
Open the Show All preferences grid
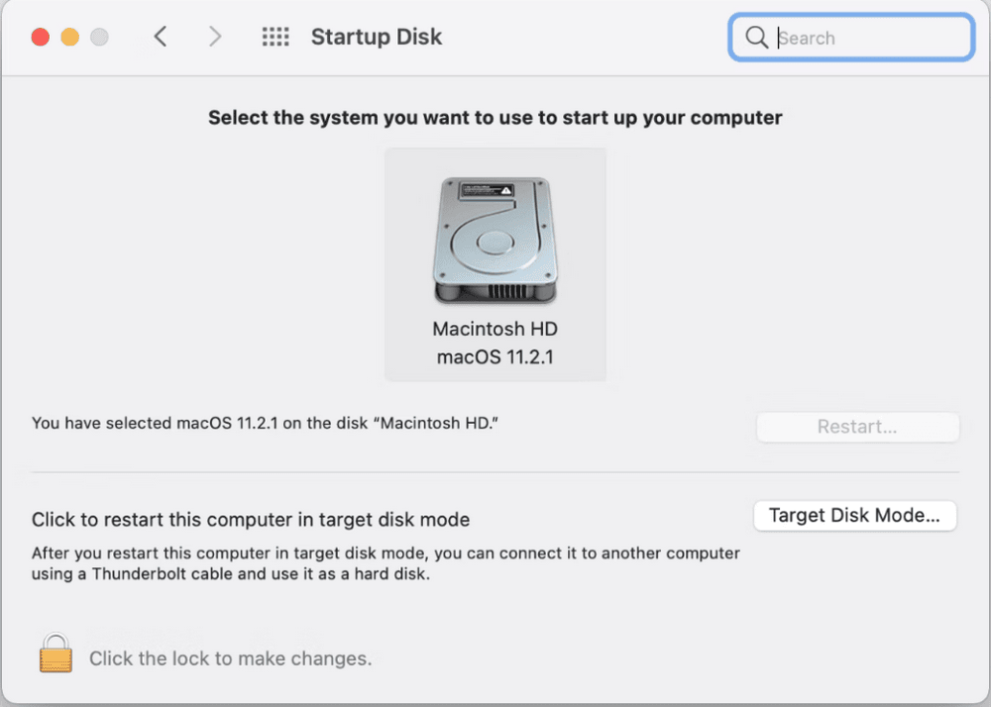point(275,37)
